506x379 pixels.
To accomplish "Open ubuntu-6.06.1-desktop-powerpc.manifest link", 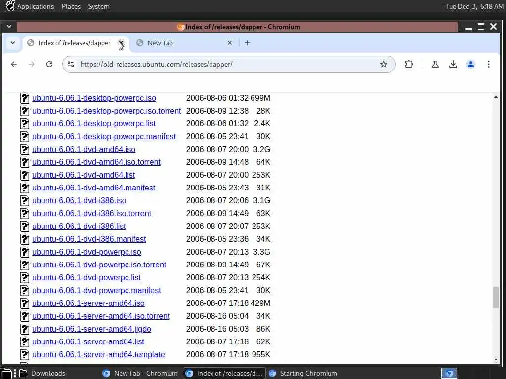I will [104, 137].
